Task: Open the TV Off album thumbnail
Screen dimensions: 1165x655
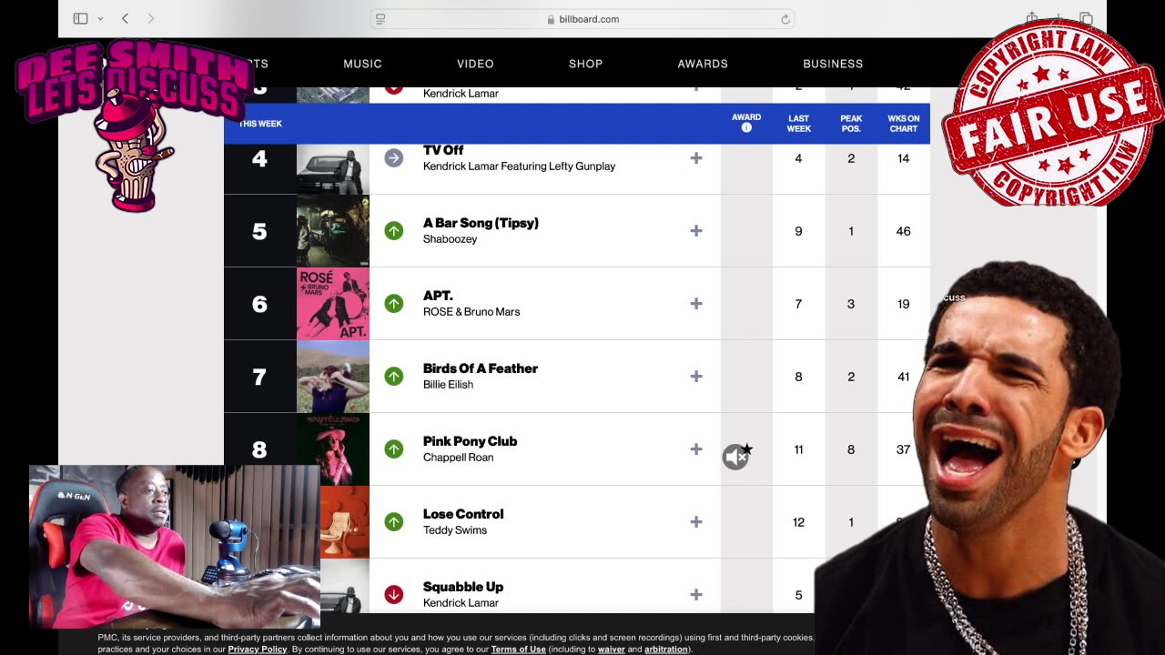Action: (x=333, y=168)
